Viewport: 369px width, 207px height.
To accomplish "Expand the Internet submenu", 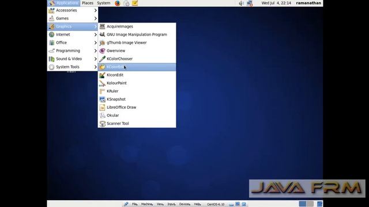I will [x=73, y=34].
